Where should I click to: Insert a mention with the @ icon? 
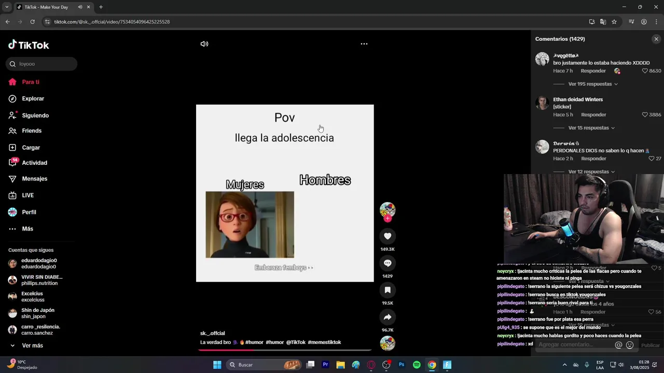(618, 345)
